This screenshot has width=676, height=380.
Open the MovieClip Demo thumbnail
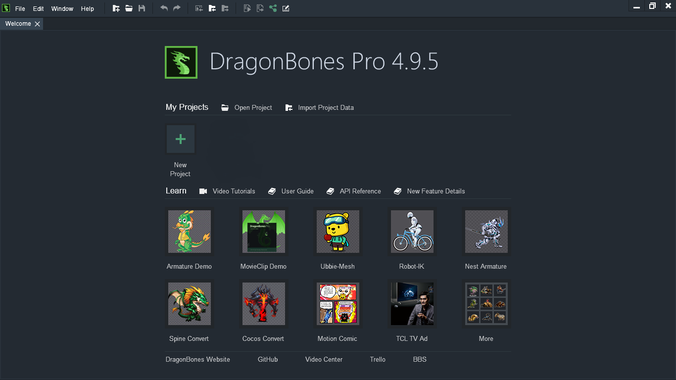click(x=264, y=232)
